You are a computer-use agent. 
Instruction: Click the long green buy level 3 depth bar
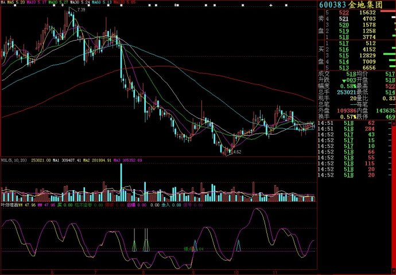[x=389, y=54]
